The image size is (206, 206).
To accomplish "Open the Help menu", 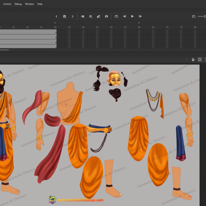I will tap(40, 4).
